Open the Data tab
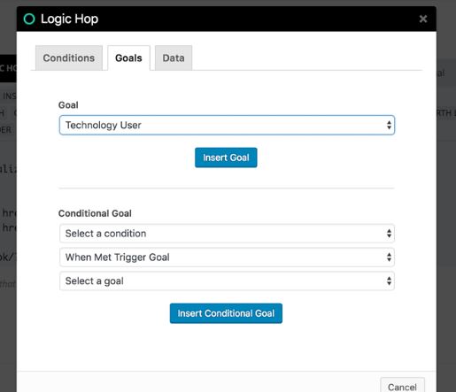Viewport: 456px width, 392px height. pos(174,58)
